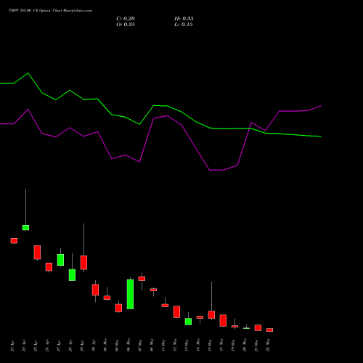Viewport: 363px width, 363px height.
Task: Select the green 22 Apr candlestick with long wick
Action: (25, 227)
